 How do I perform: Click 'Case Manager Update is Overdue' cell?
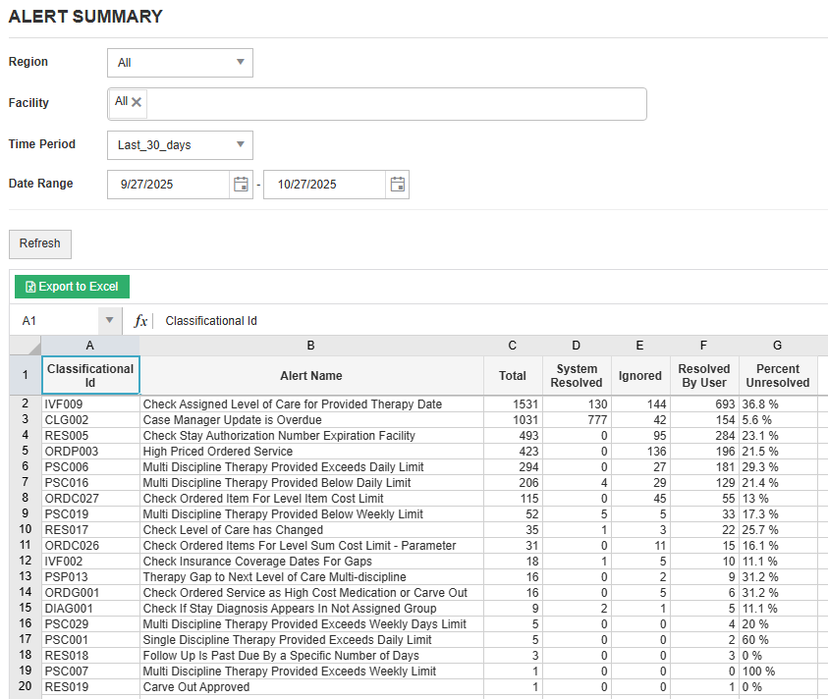[311, 420]
